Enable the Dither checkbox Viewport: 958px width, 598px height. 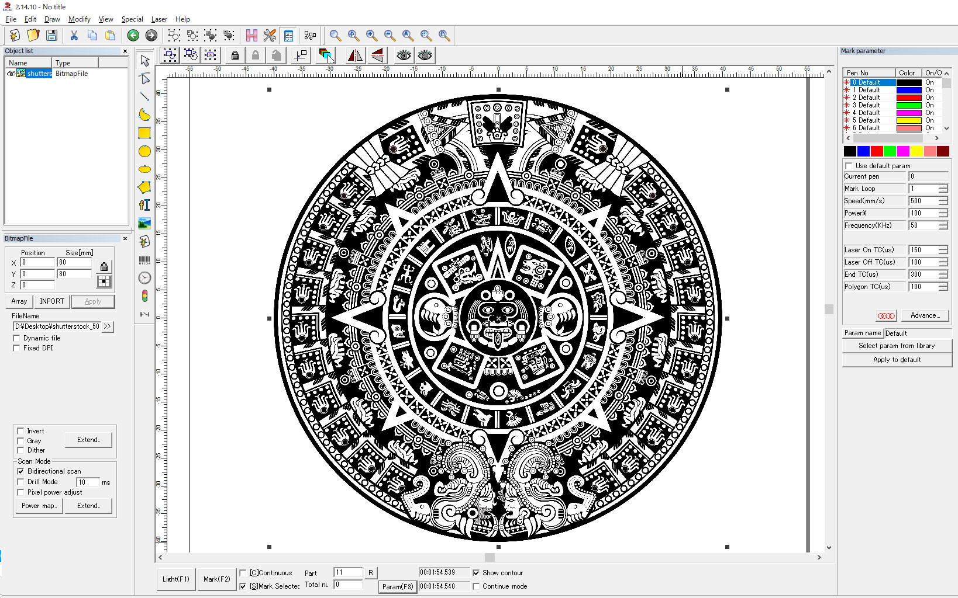(20, 450)
